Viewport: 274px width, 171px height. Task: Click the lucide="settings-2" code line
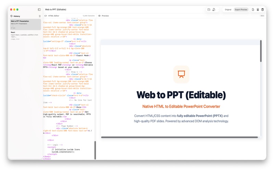(65, 41)
